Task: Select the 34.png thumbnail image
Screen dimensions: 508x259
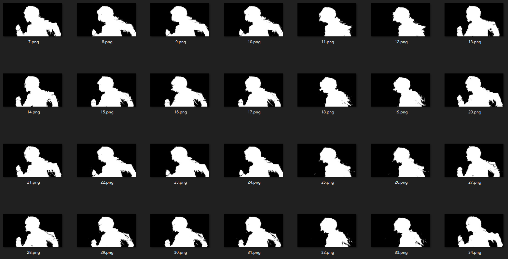Action: tap(474, 230)
